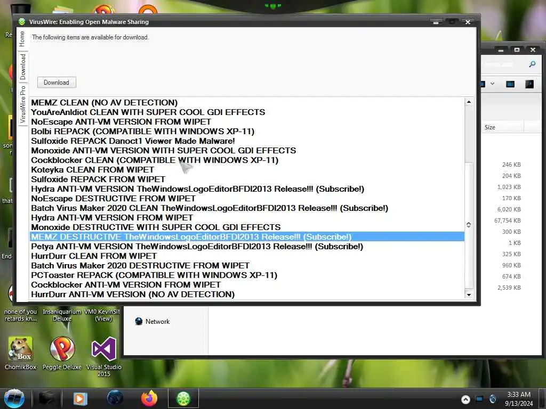Select Monoxide DESTRUCTIVE row
The image size is (546, 409).
(x=247, y=227)
